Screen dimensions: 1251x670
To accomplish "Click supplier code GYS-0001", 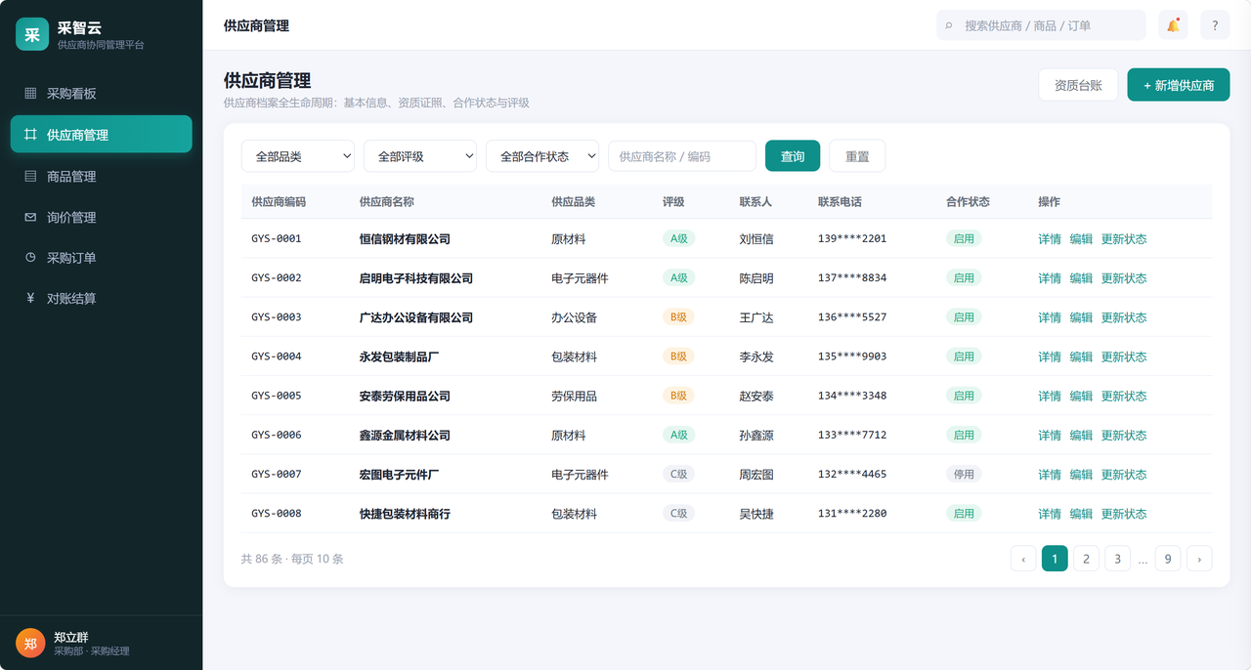I will click(x=277, y=239).
